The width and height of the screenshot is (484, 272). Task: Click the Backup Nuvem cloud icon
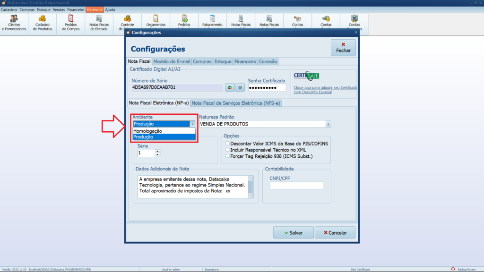453,269
